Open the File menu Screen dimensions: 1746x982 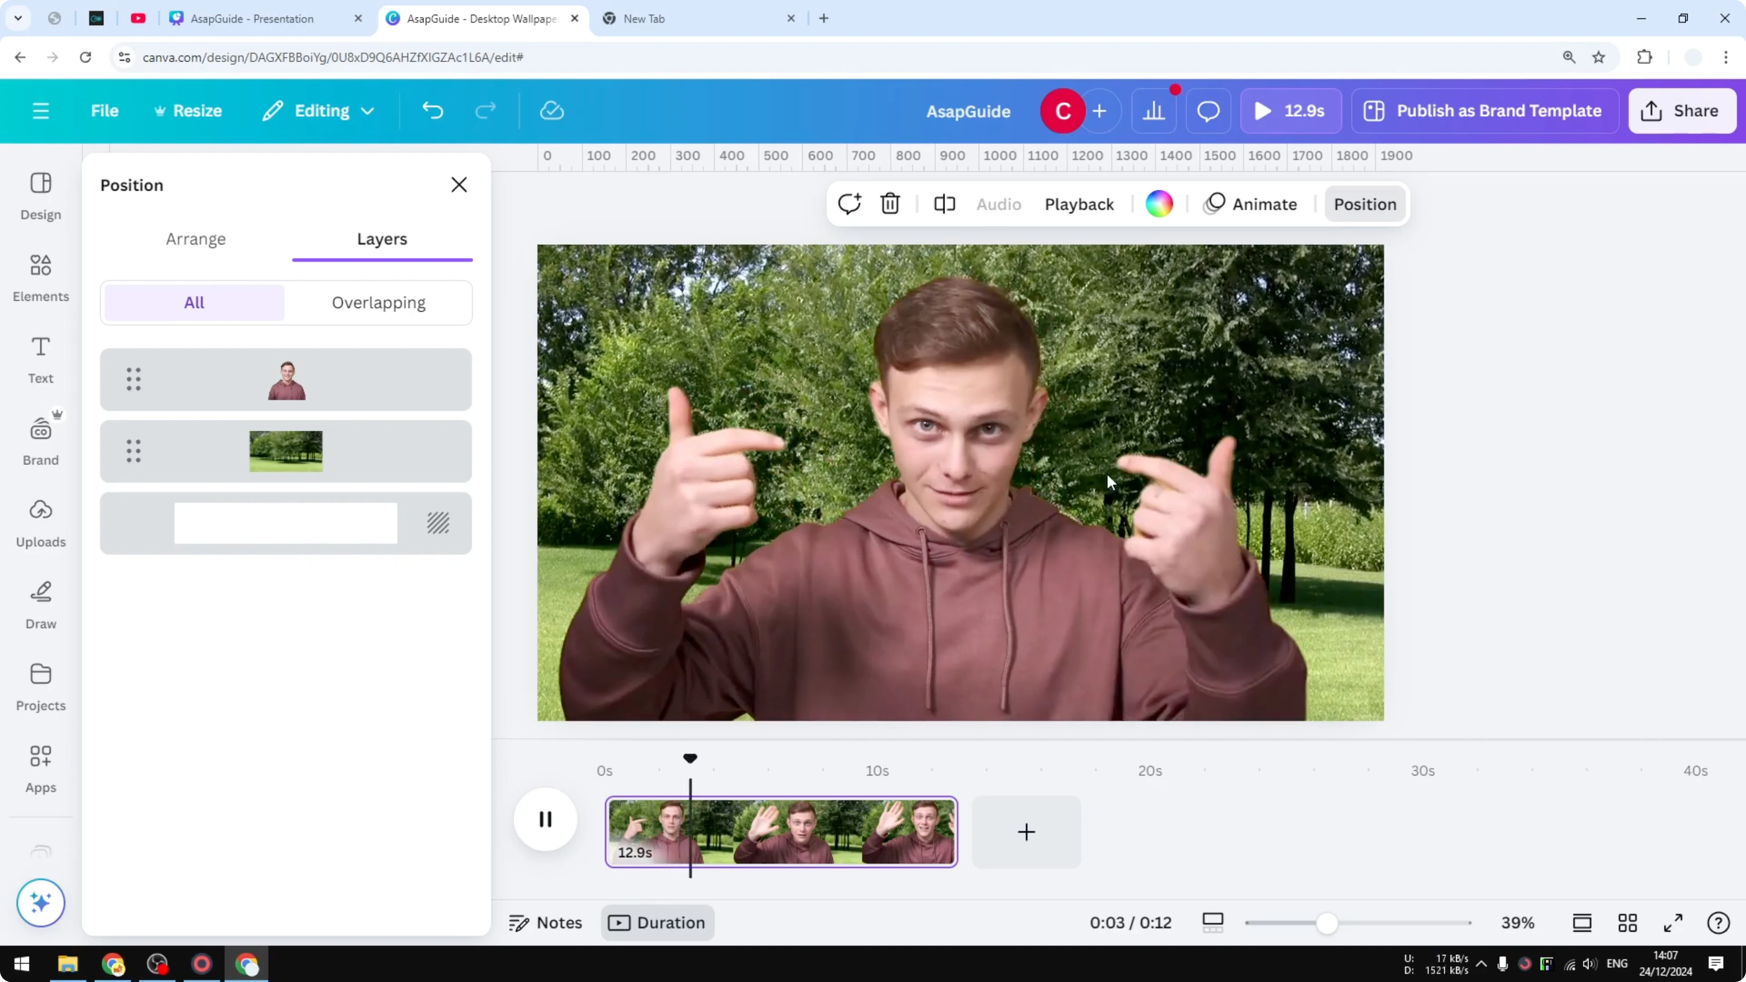click(x=104, y=111)
